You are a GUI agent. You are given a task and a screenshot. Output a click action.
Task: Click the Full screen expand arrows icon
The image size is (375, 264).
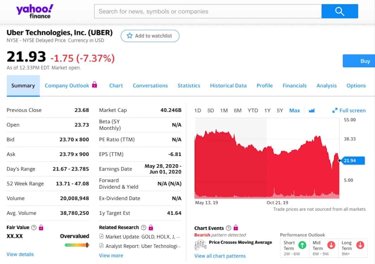(x=335, y=110)
